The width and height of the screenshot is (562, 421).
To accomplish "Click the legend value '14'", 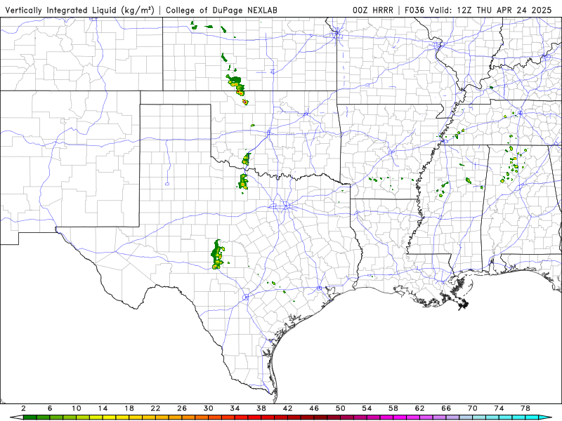I will [103, 408].
